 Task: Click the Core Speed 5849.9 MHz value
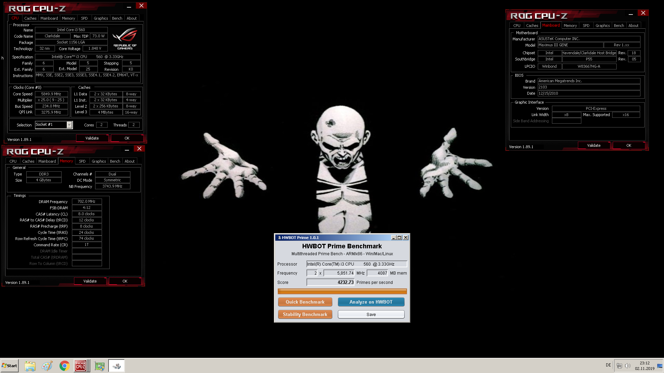pyautogui.click(x=51, y=94)
